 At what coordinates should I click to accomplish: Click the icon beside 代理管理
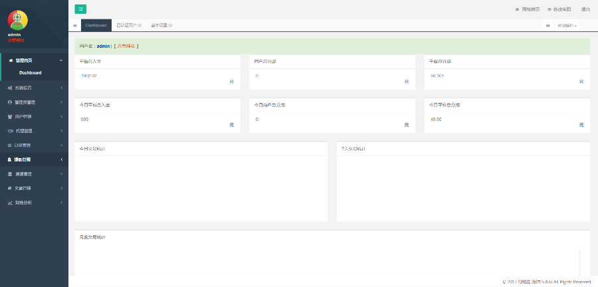click(x=10, y=131)
